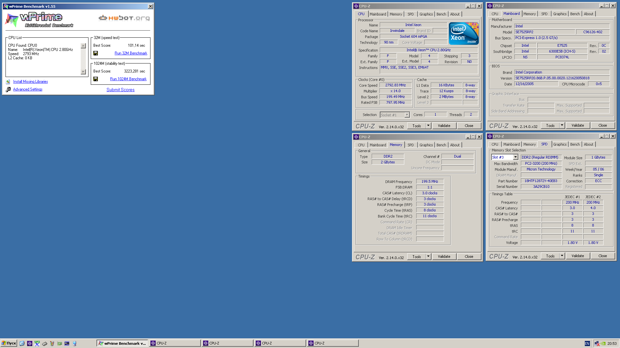Viewport: 620px width, 348px height.
Task: Select the SPD tab in the CPU window
Action: coord(410,14)
